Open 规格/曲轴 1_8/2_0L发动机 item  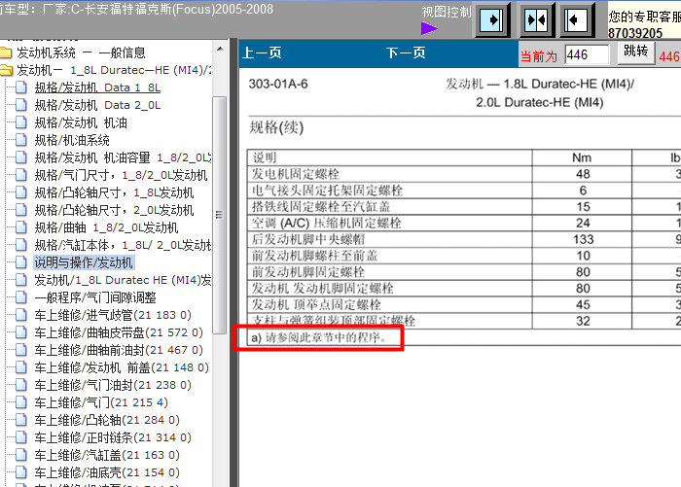(x=106, y=227)
